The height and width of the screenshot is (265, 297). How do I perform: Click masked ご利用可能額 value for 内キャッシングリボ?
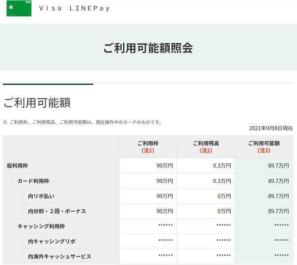[x=282, y=240]
